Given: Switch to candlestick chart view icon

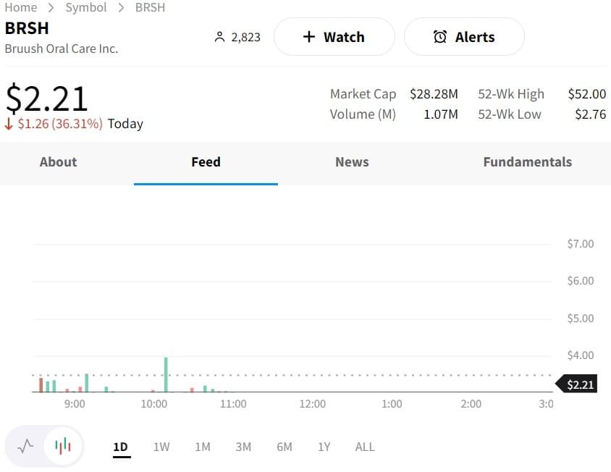Looking at the screenshot, I should [63, 446].
